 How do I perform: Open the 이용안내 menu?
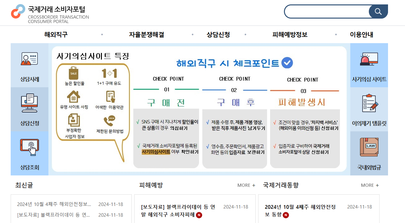tap(362, 35)
